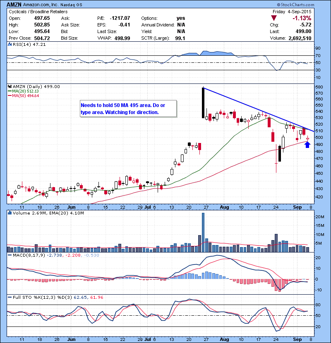
Task: Click the Volume value 2,692,510
Action: (x=300, y=38)
